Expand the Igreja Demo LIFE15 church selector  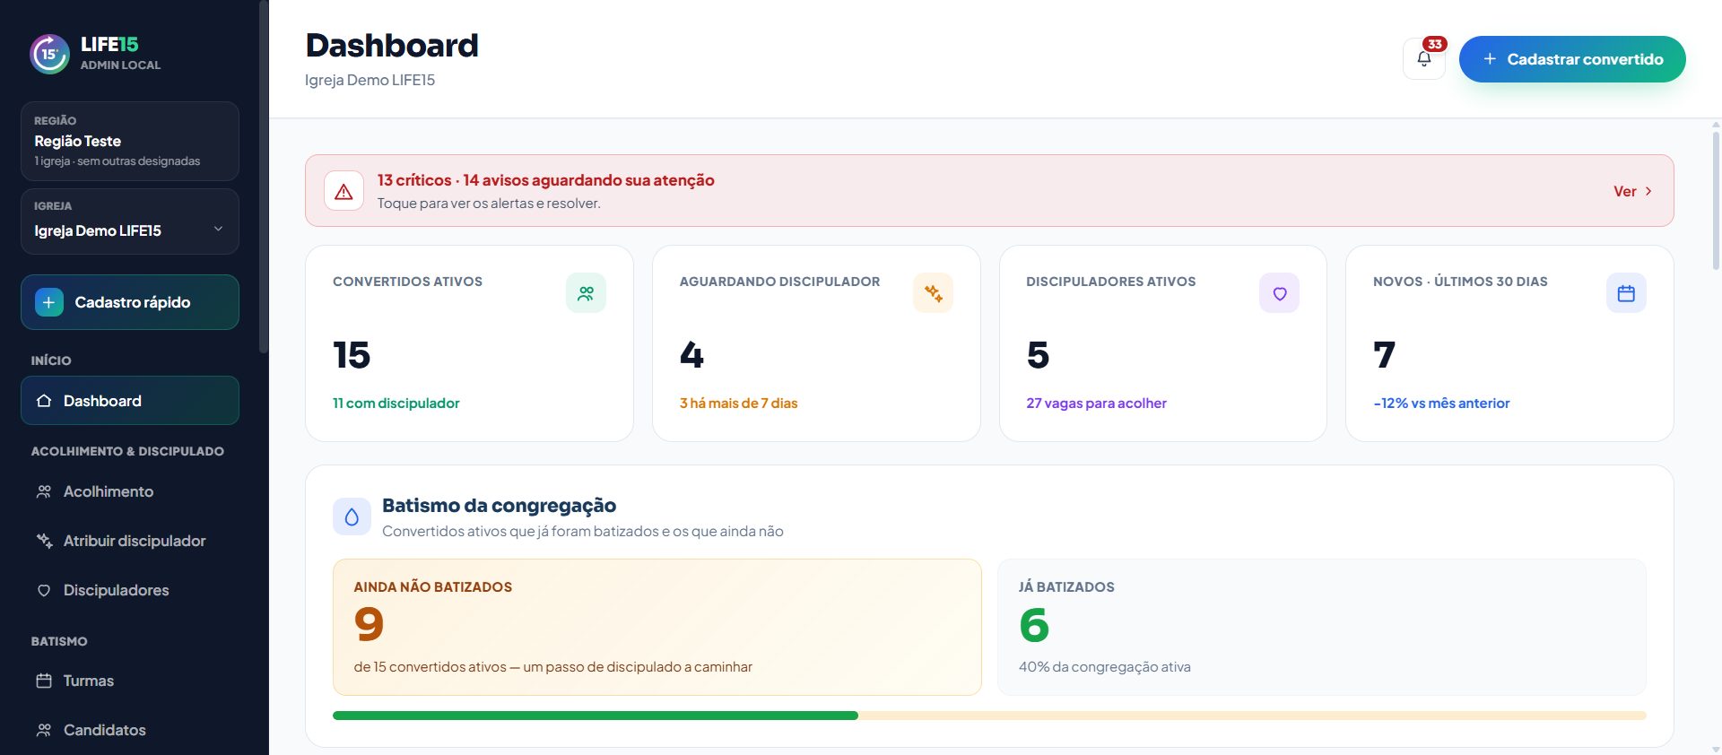tap(130, 221)
